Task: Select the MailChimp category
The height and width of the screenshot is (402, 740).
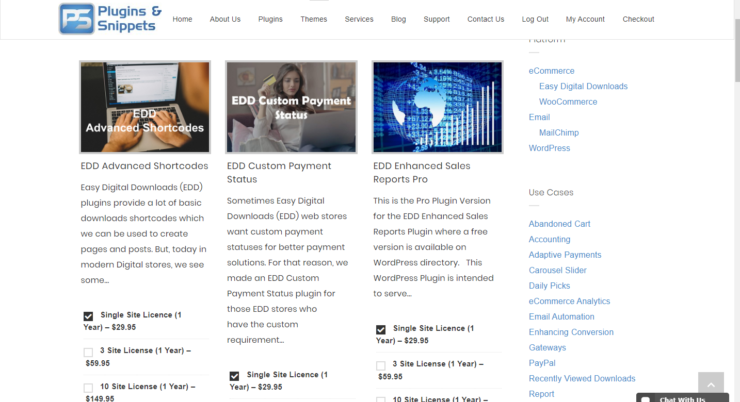Action: 559,132
